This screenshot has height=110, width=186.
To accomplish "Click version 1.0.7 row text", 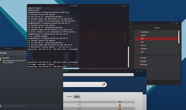I will pos(79,105).
